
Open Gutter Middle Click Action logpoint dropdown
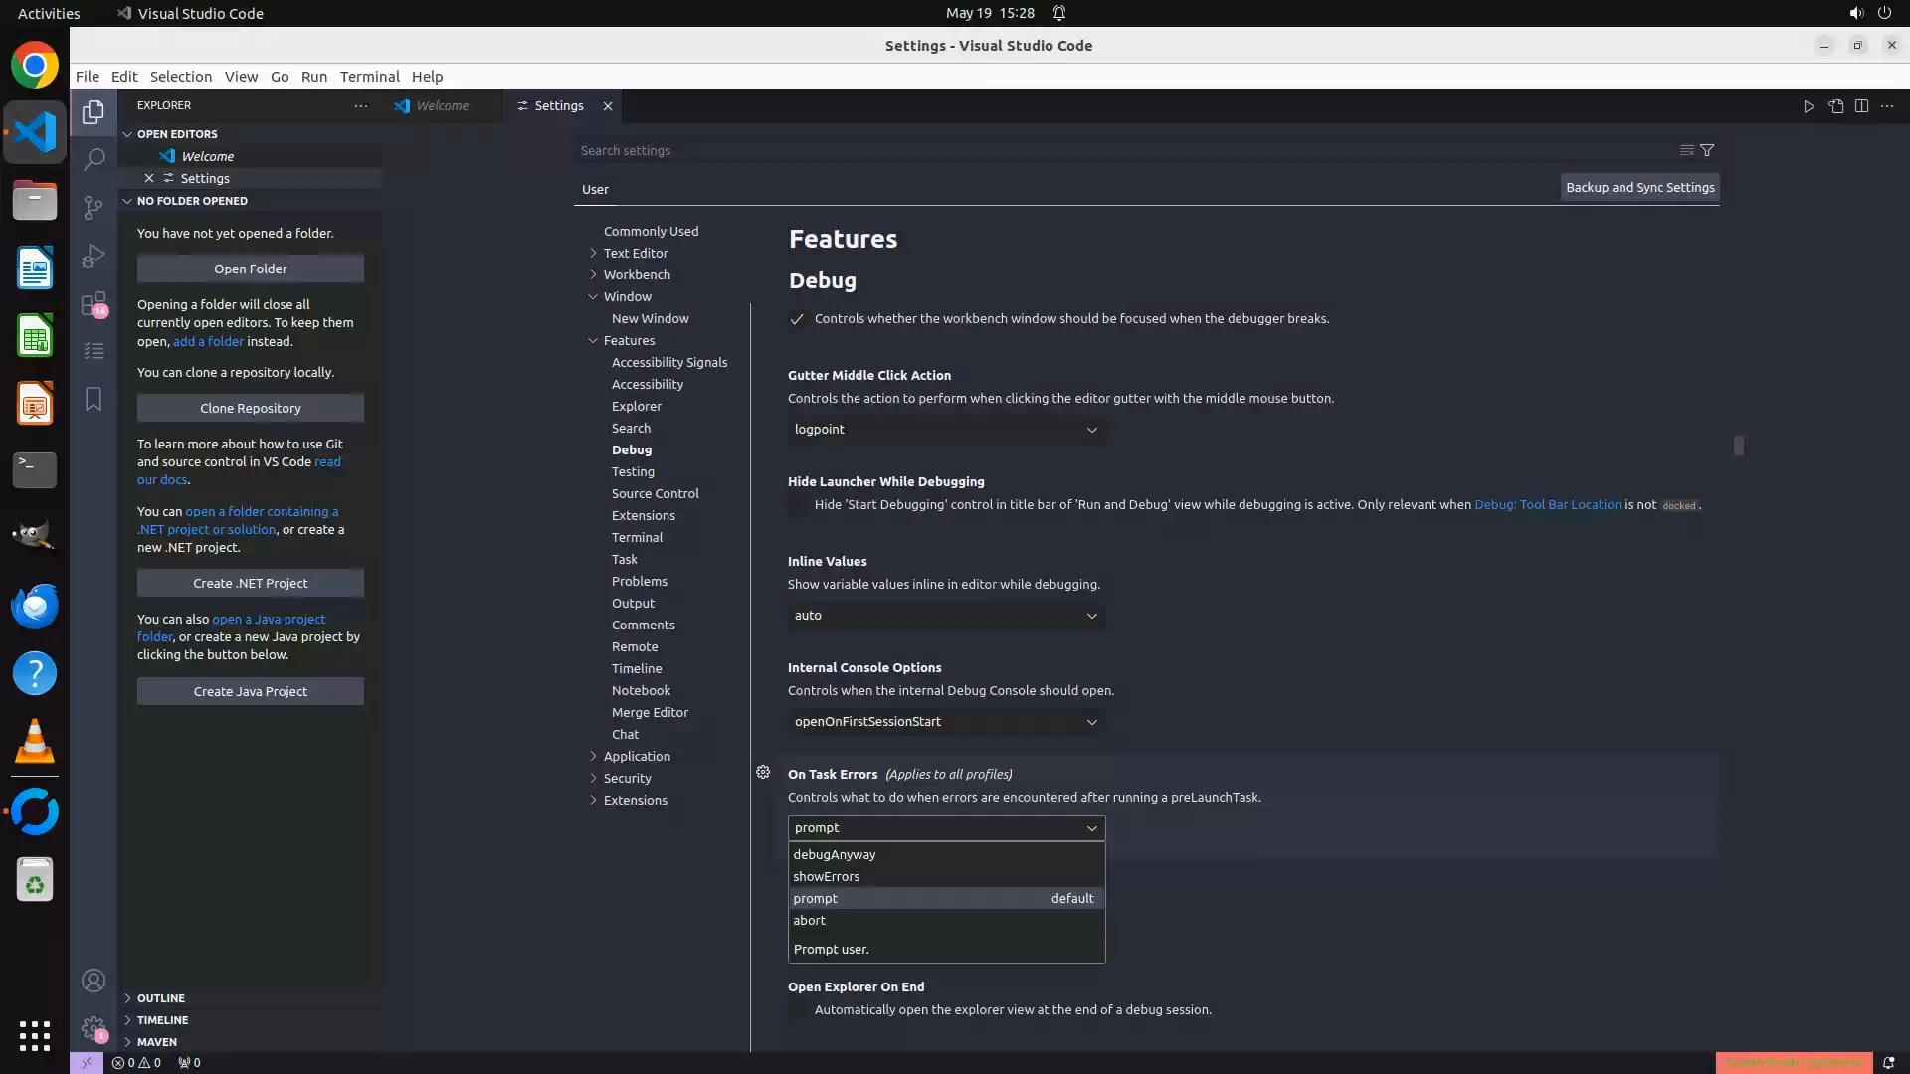945,430
